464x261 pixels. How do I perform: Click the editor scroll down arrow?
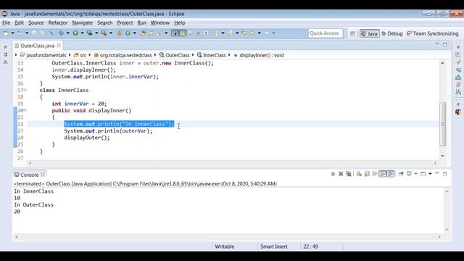click(443, 156)
